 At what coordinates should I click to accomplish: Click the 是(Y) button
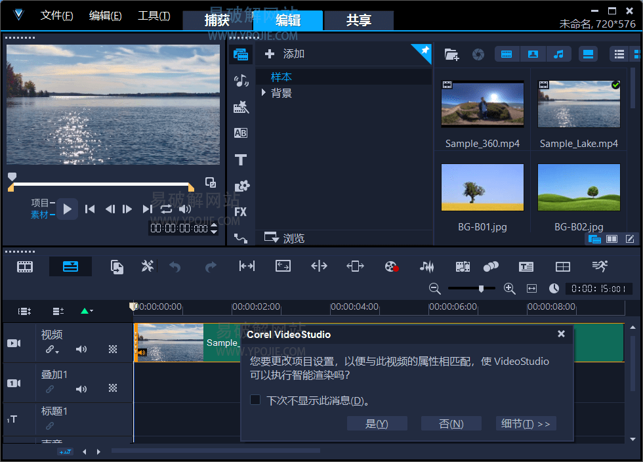(x=377, y=424)
